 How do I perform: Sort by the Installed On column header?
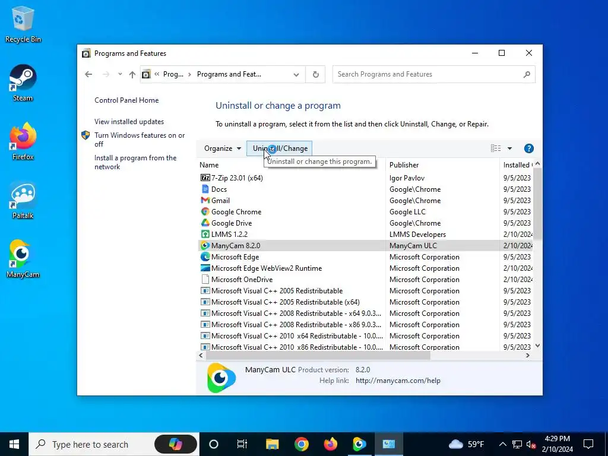[517, 165]
